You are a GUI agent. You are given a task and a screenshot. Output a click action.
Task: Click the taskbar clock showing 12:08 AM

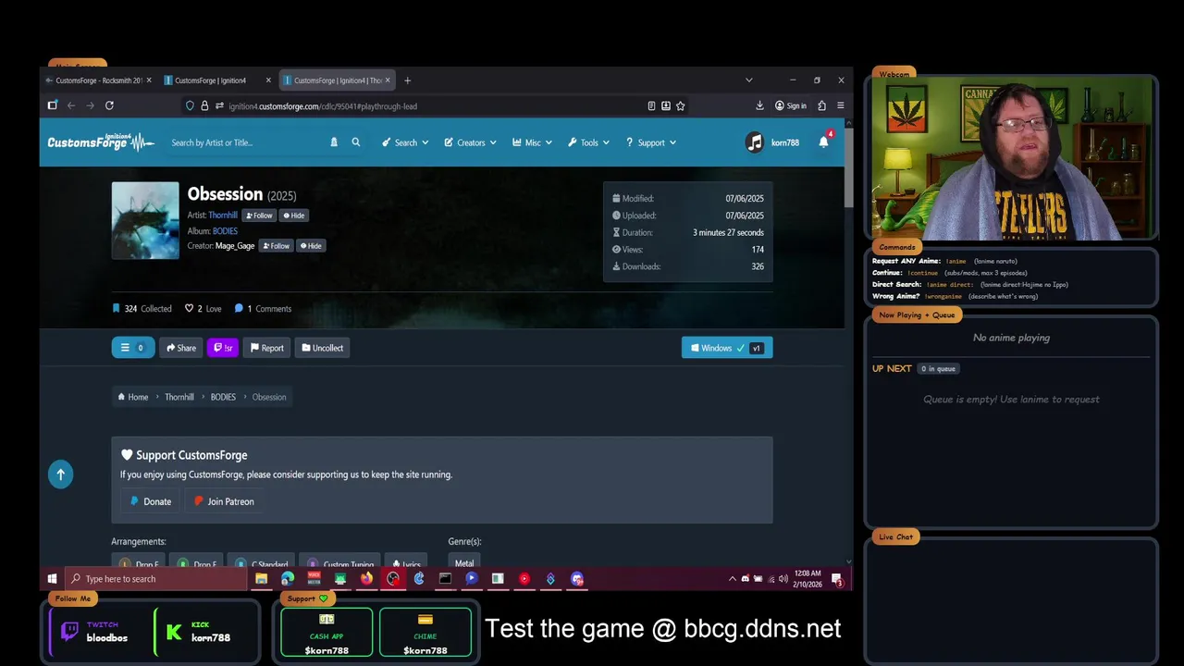[x=808, y=579]
